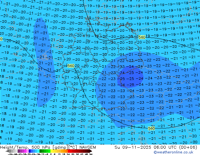200x155 pixels.
Task: Click the yellow legend swatch above 0
Action: click(52, 151)
